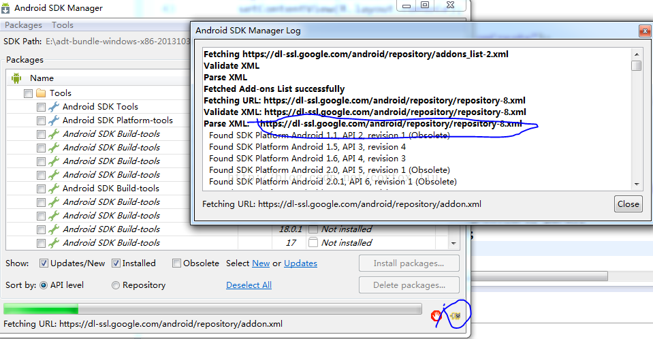Close the SDK Manager Log with Close button

(628, 204)
